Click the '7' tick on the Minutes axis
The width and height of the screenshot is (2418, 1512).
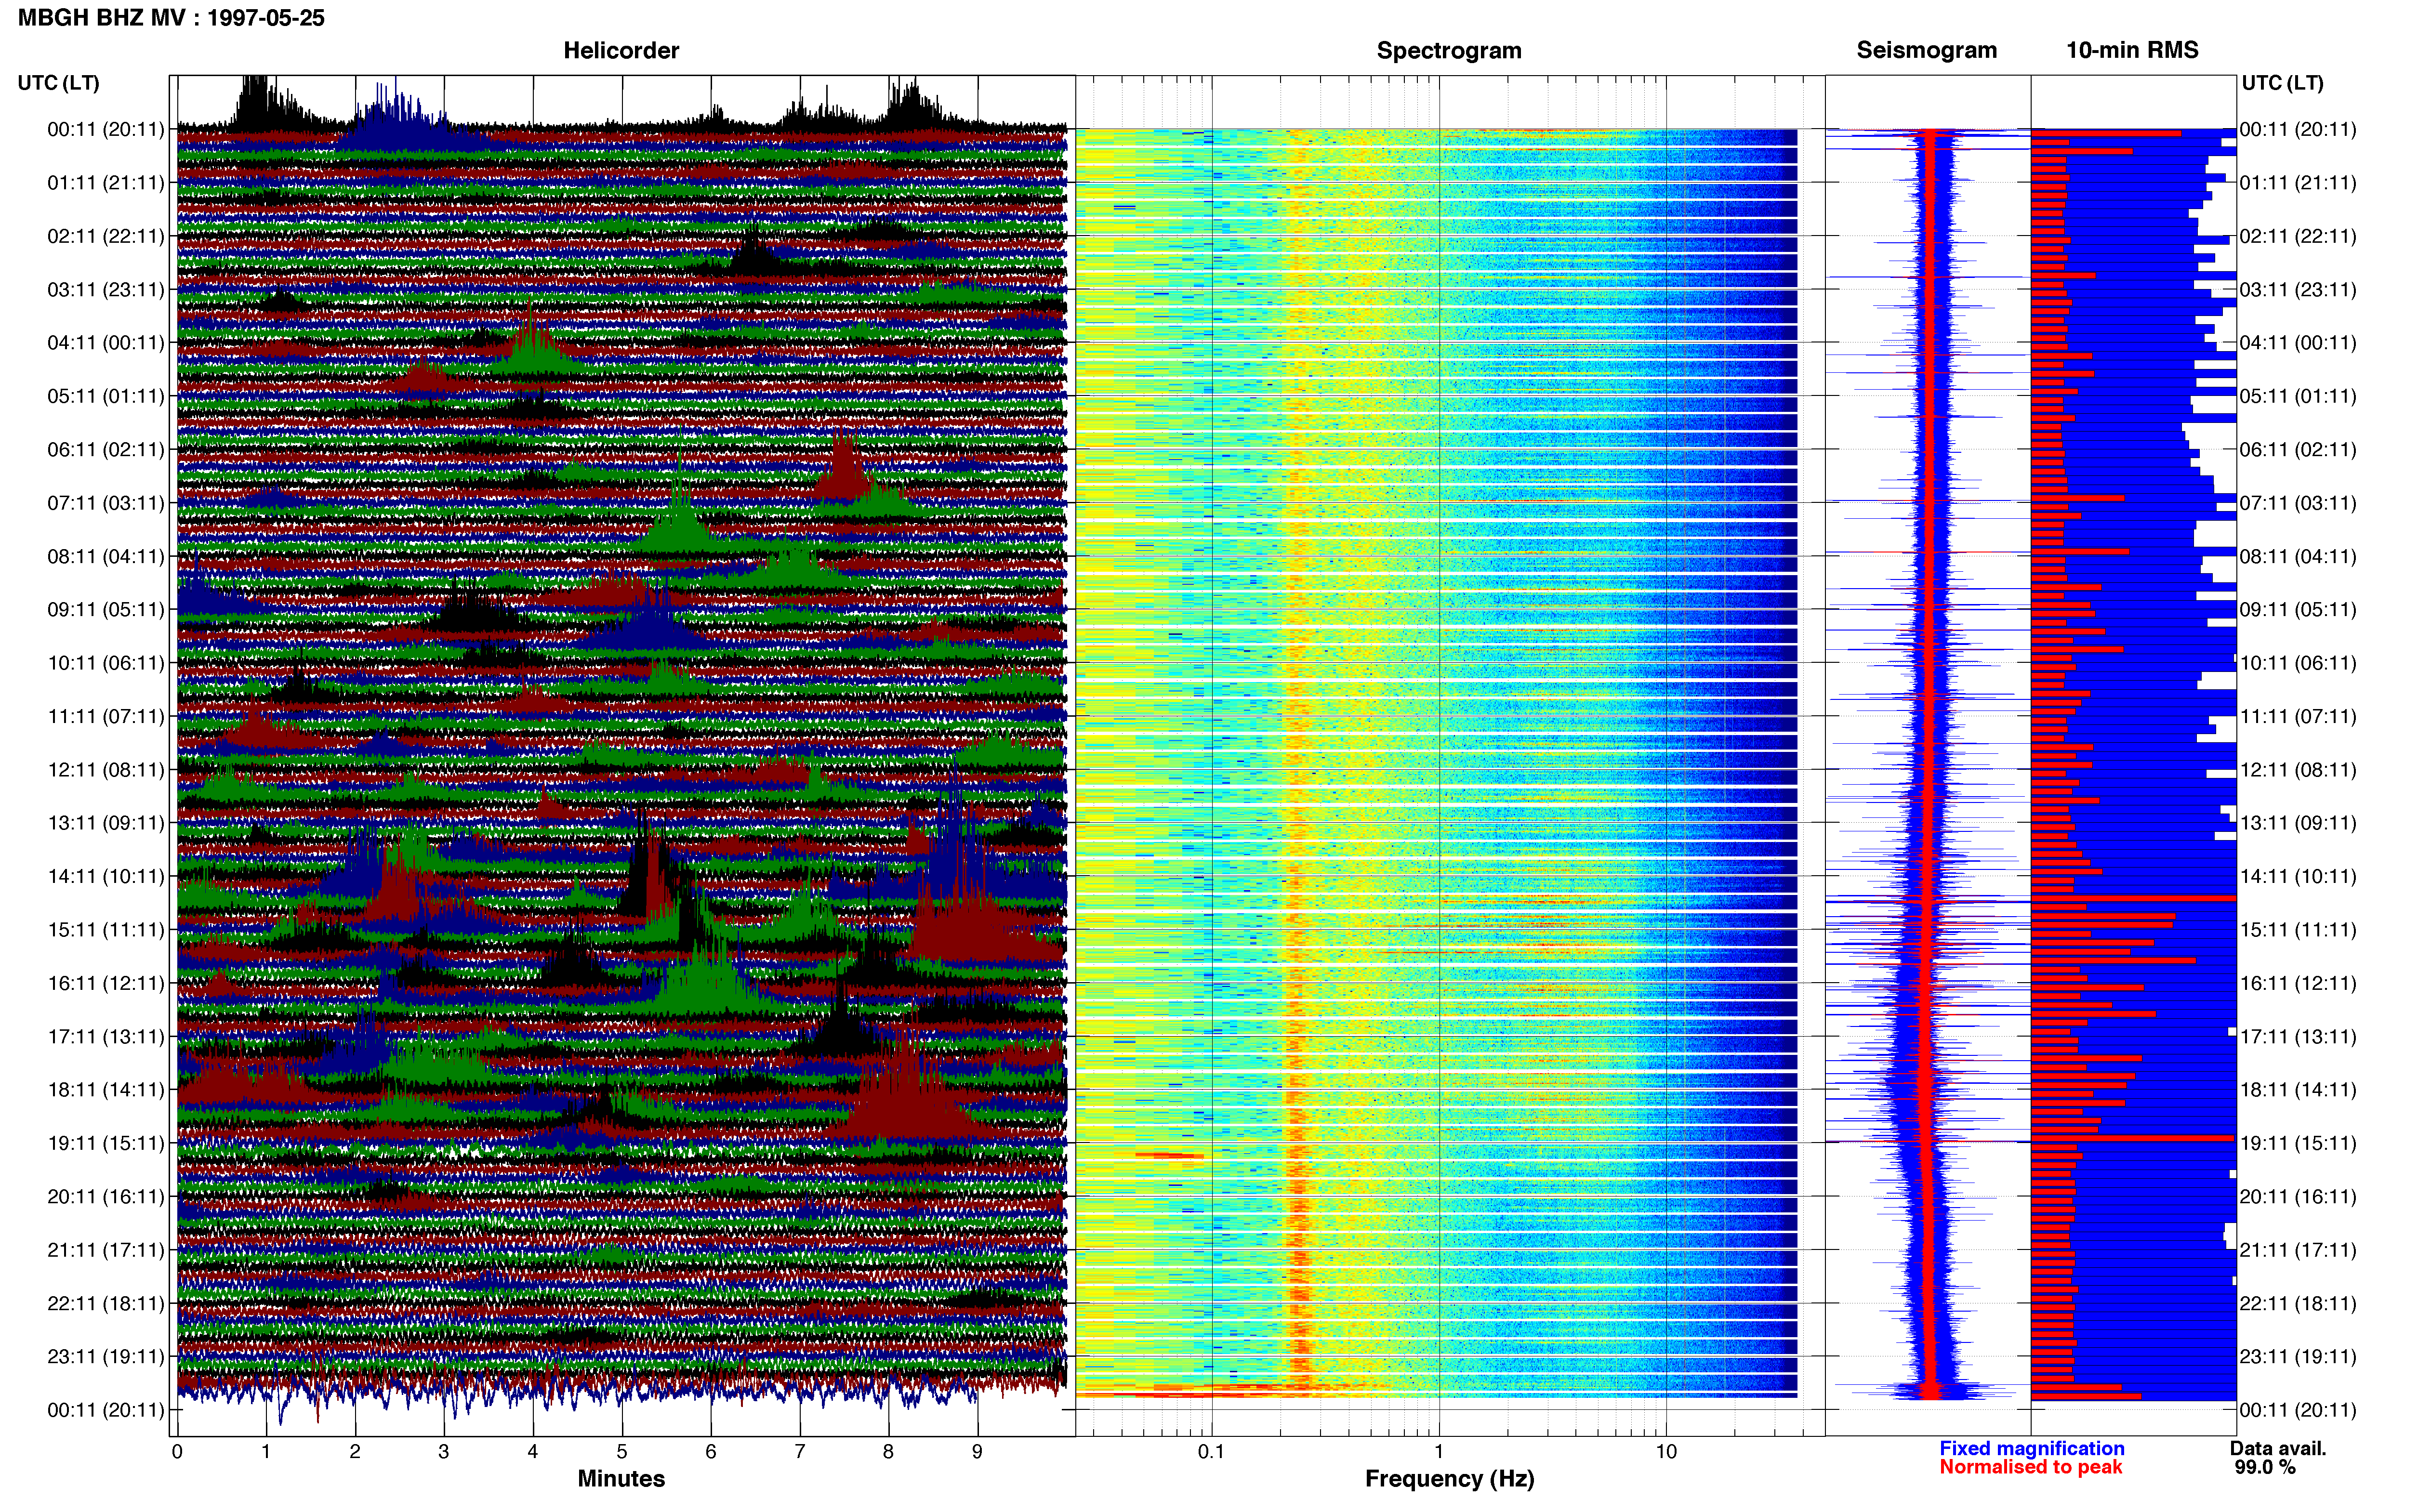tap(800, 1451)
